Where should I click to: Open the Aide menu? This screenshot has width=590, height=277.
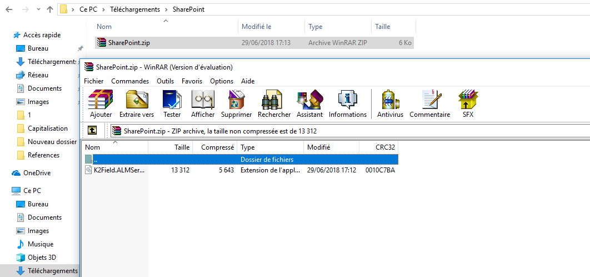pos(248,81)
